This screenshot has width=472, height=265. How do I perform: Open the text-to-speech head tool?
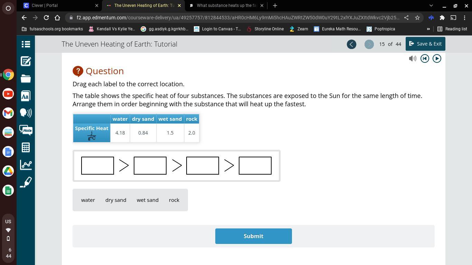(x=26, y=113)
